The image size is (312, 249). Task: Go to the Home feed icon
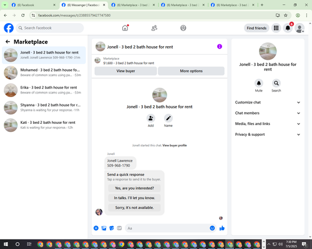[125, 28]
